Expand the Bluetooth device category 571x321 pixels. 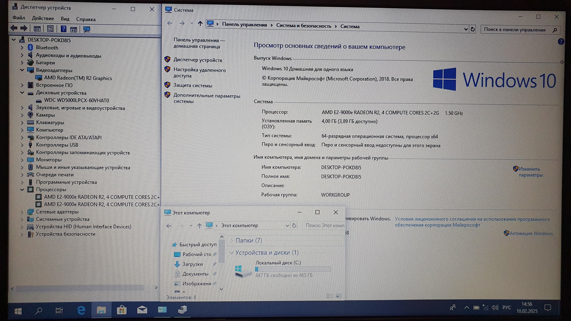click(22, 48)
